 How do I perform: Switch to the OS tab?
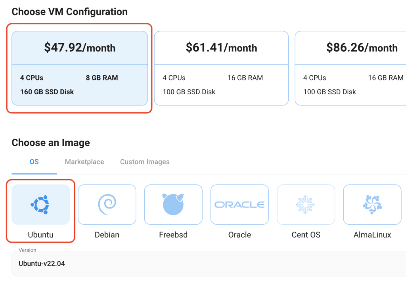coord(34,162)
